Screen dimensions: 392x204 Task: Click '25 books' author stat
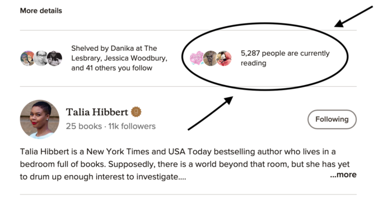[84, 126]
